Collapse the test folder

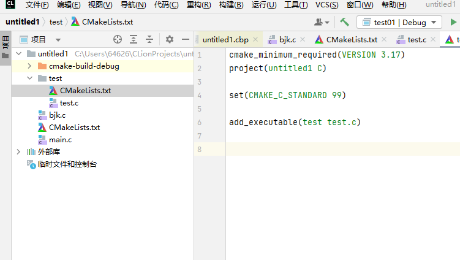(x=29, y=78)
